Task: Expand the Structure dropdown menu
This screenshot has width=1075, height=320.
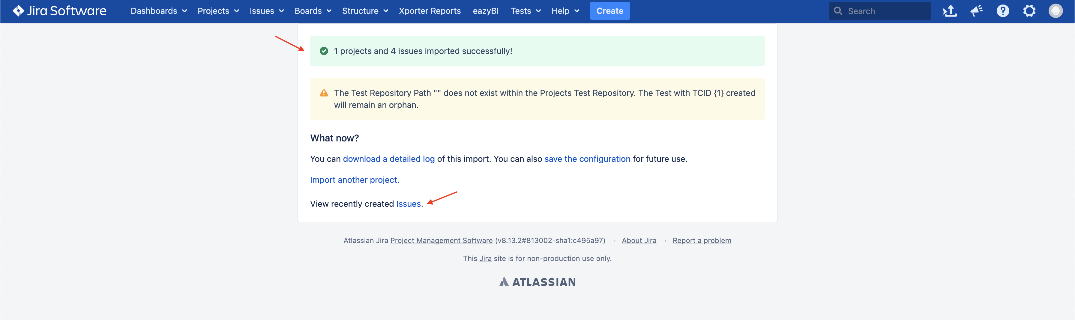Action: tap(365, 11)
